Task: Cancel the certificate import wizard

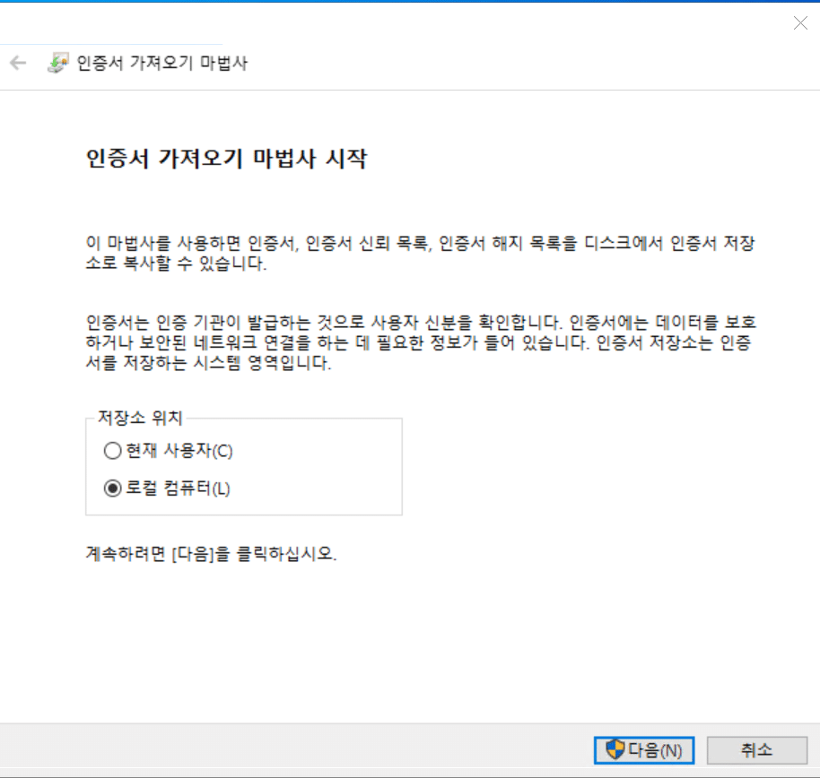Action: [x=757, y=750]
